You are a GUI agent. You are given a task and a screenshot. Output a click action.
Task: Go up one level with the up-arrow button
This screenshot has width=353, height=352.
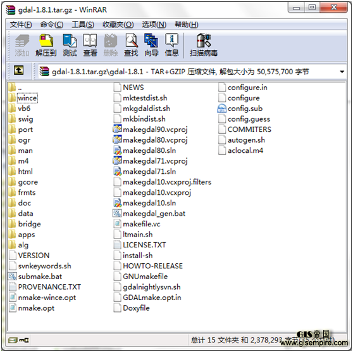coord(18,70)
